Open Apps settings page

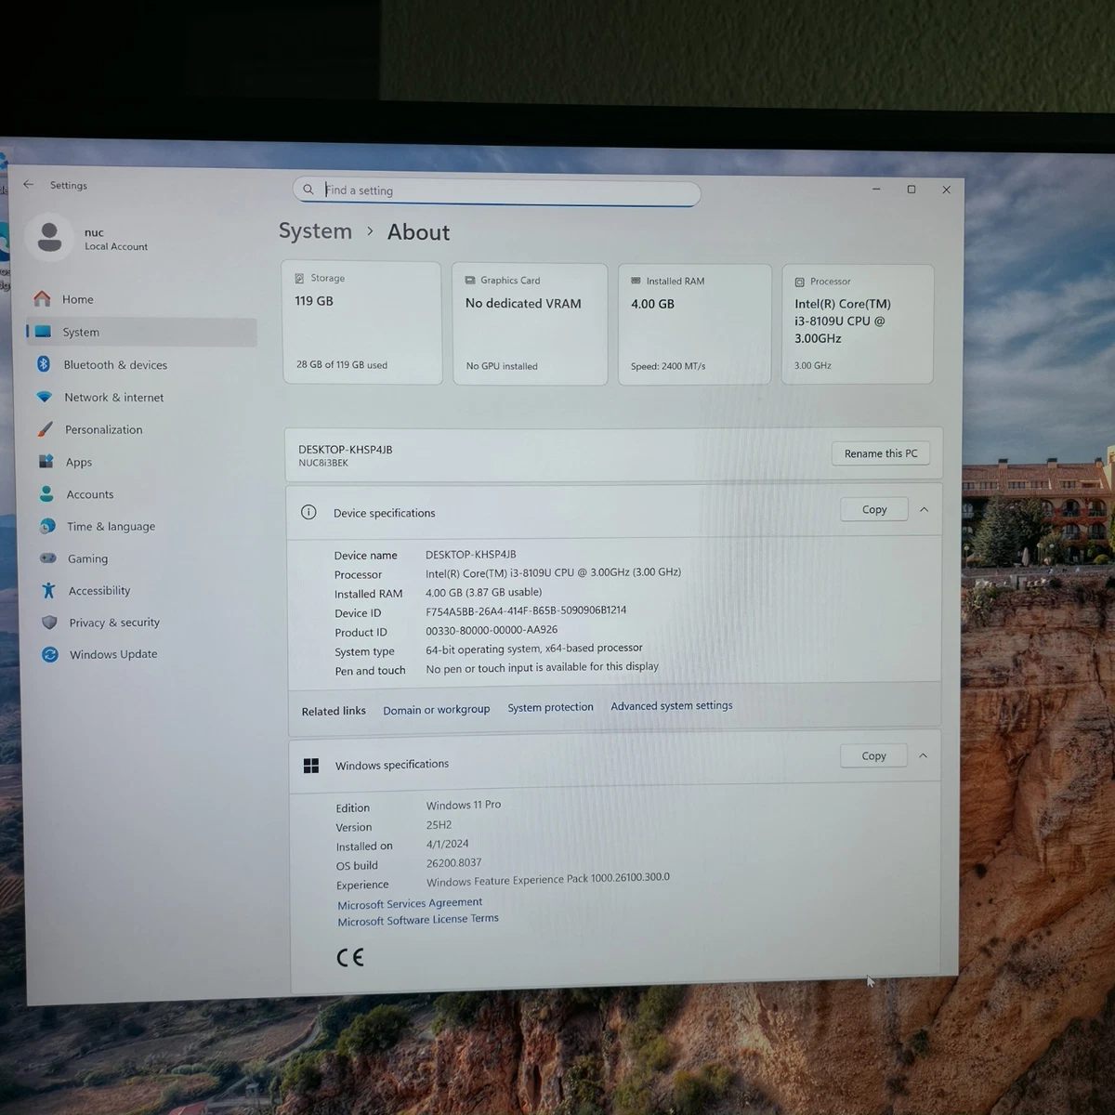point(143,462)
